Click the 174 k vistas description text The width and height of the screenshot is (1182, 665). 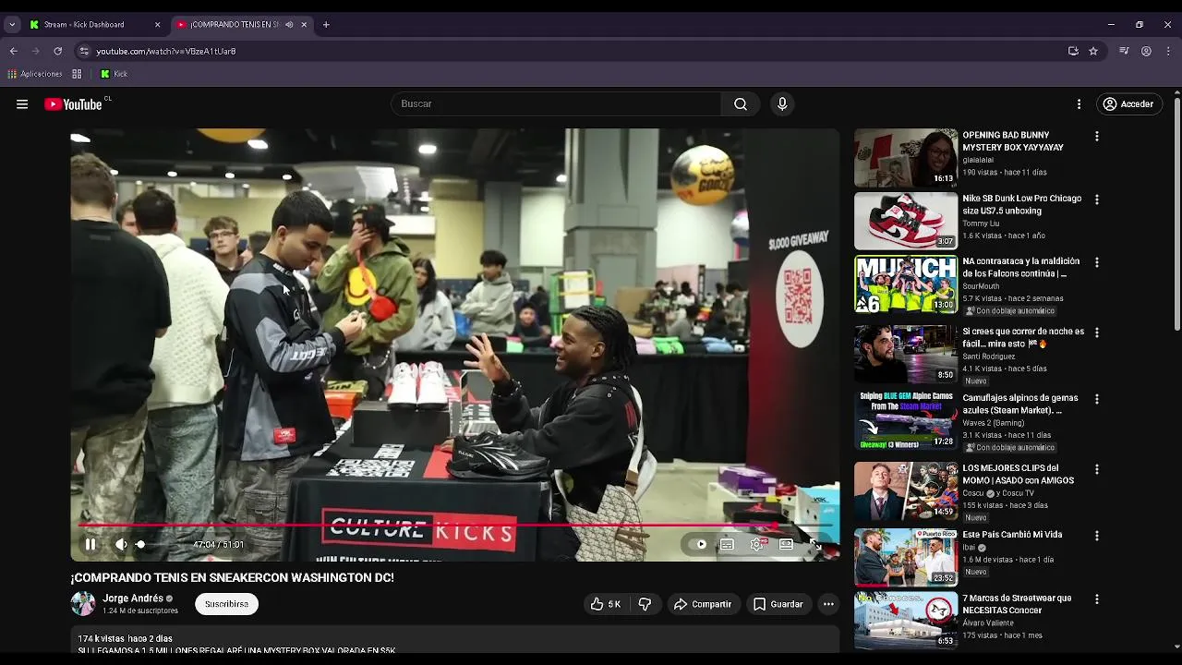(125, 638)
